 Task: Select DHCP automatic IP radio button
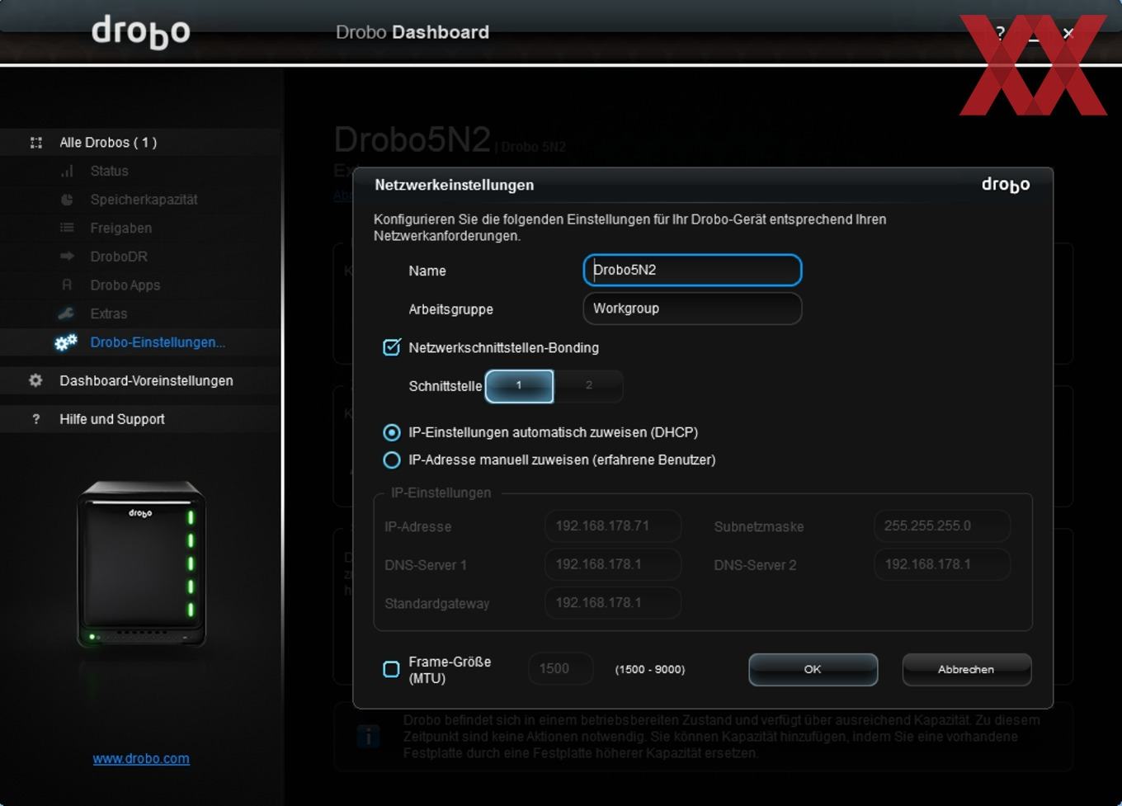click(x=392, y=432)
